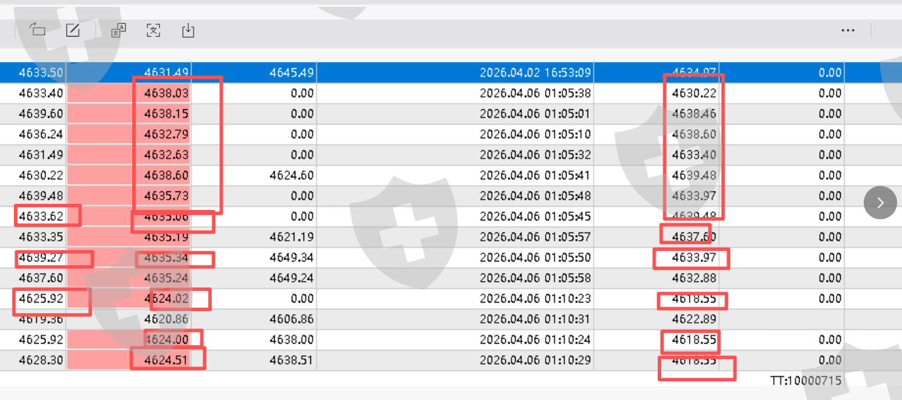Image resolution: width=902 pixels, height=400 pixels.
Task: Open the three-dots more options menu
Action: pos(848,30)
